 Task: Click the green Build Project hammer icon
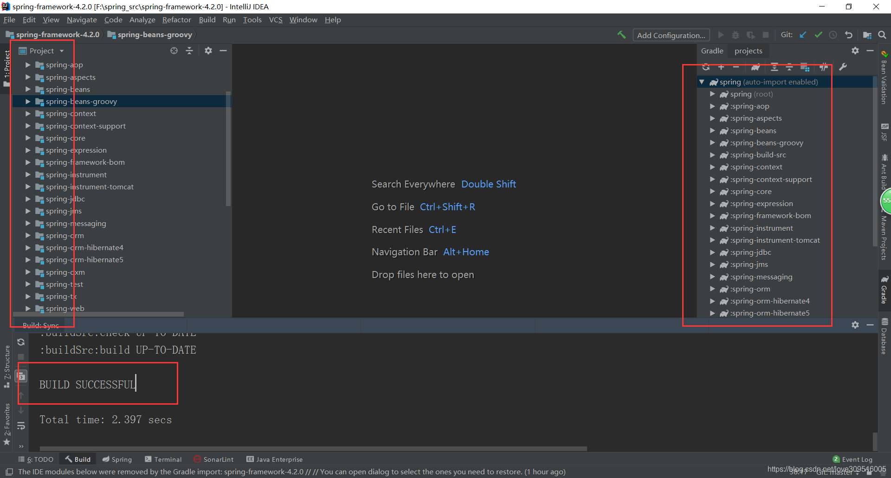coord(621,35)
